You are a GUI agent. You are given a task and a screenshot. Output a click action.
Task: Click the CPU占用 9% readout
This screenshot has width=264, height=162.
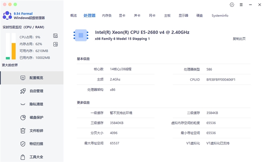click(x=30, y=37)
